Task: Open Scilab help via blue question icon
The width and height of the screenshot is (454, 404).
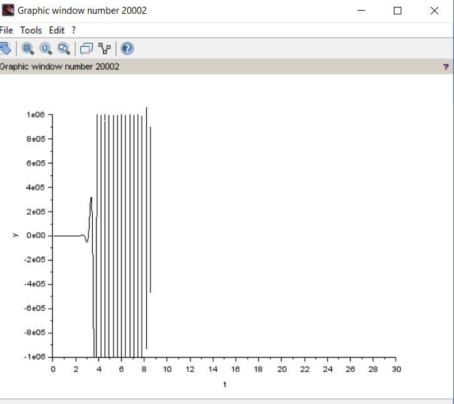Action: [x=127, y=48]
